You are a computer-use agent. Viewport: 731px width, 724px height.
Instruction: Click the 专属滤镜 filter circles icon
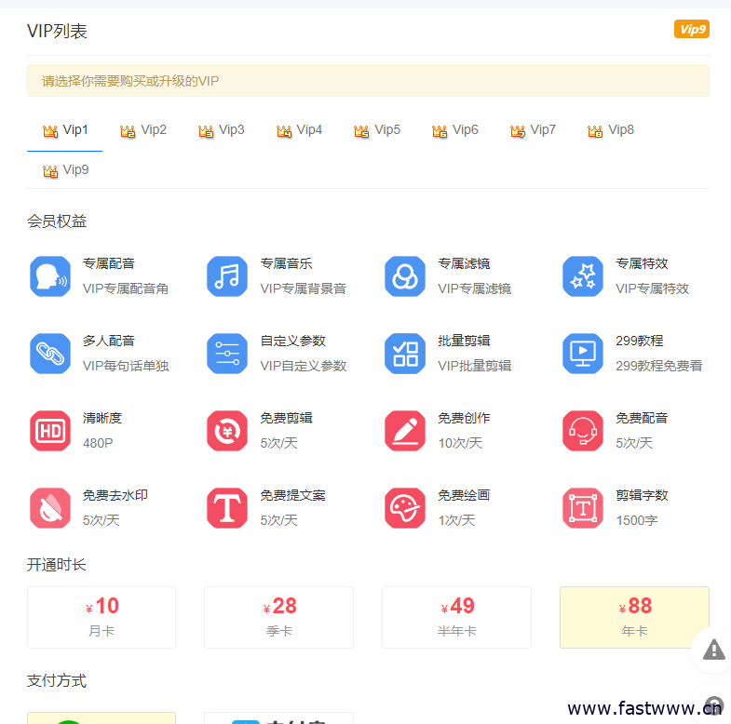405,276
